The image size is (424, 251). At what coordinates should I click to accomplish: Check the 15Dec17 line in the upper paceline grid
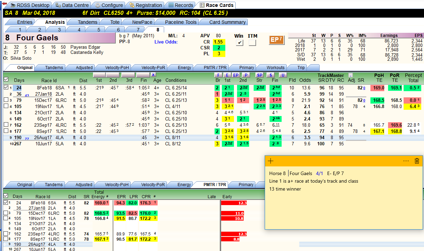pyautogui.click(x=6, y=100)
